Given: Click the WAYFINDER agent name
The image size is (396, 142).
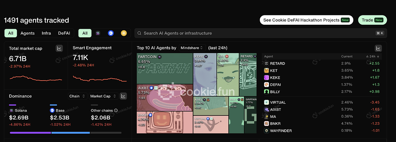Looking at the screenshot, I should click(281, 131).
